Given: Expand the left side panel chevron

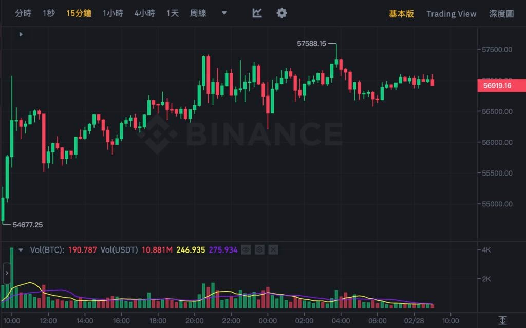Looking at the screenshot, I should pyautogui.click(x=7, y=273).
